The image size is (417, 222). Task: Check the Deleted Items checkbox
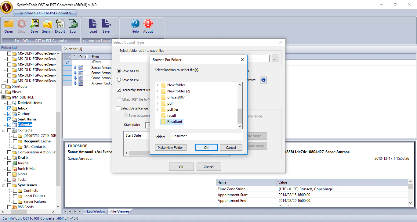[x=9, y=103]
